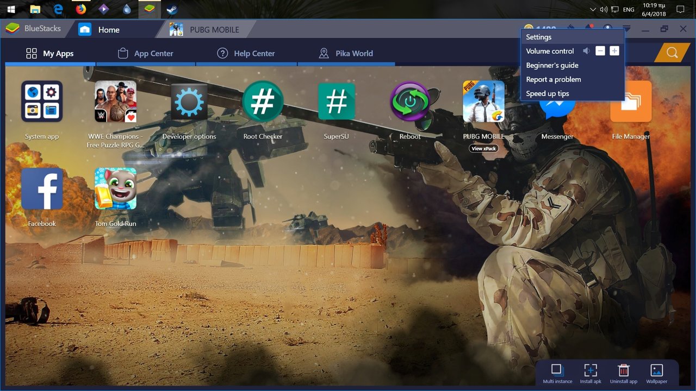This screenshot has width=696, height=391.
Task: Open Developer options app
Action: [189, 102]
